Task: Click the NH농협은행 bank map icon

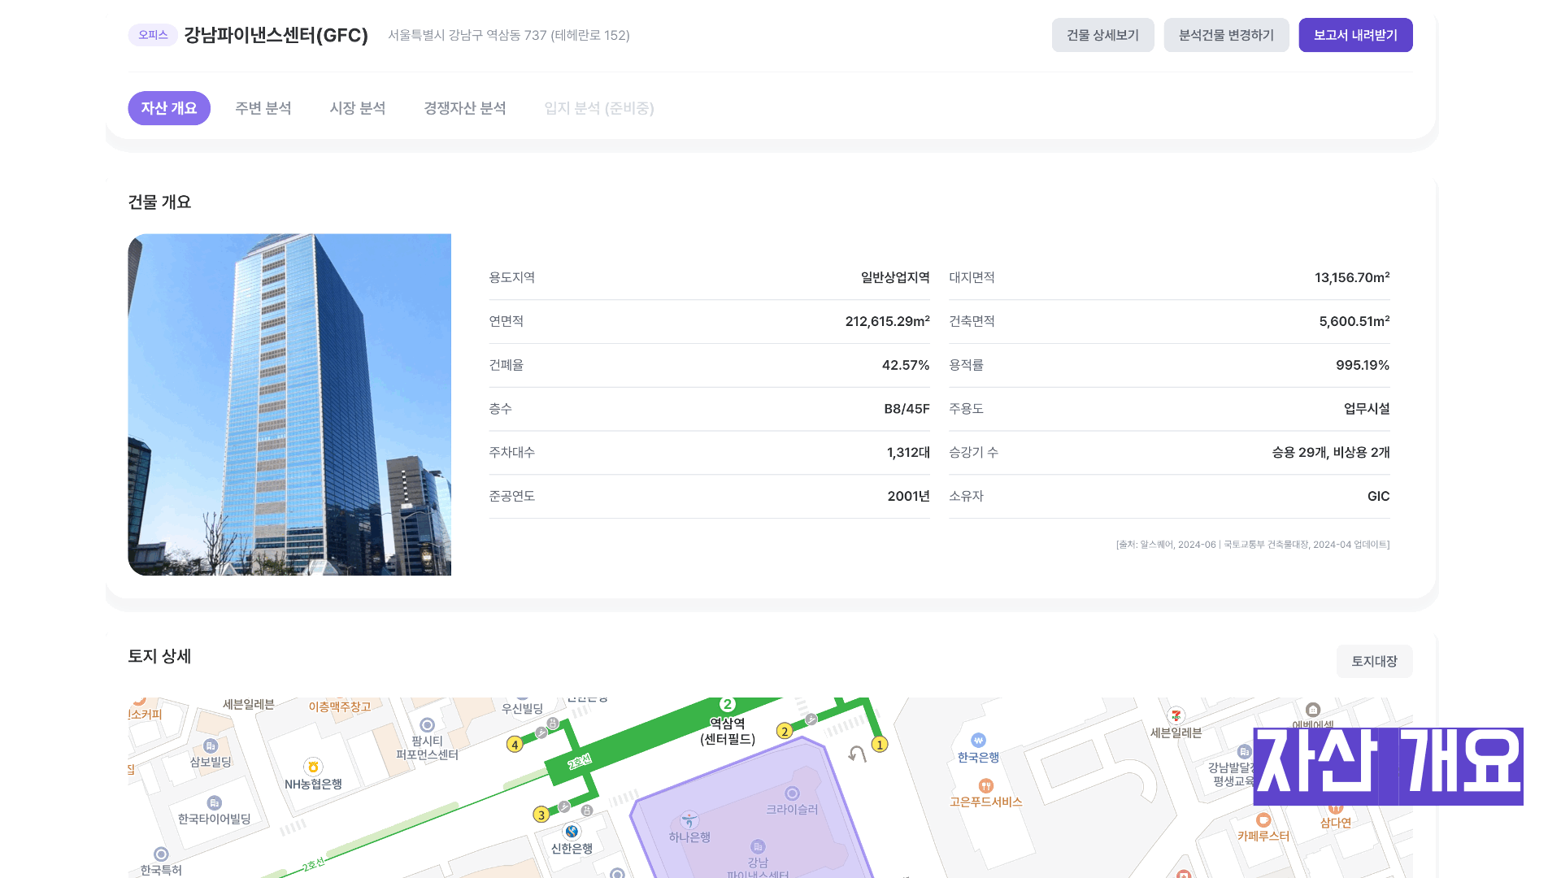Action: coord(313,767)
